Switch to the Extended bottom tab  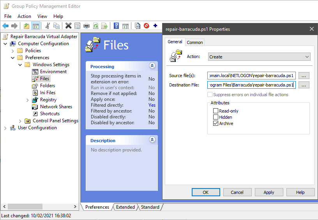(x=125, y=207)
